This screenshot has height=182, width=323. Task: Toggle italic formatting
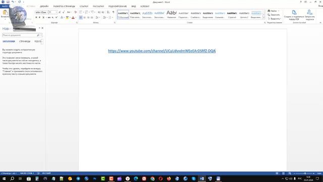click(39, 18)
